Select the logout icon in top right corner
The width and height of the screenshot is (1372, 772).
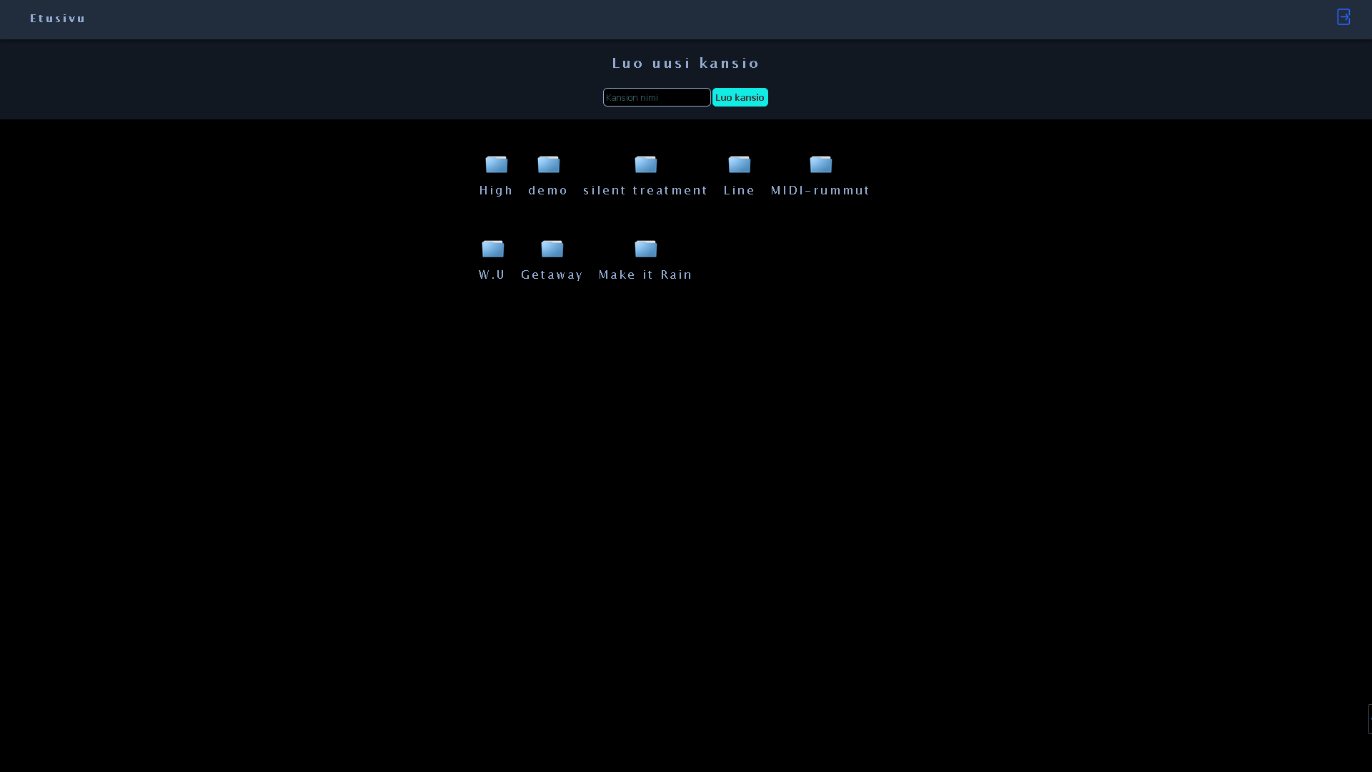pyautogui.click(x=1344, y=16)
